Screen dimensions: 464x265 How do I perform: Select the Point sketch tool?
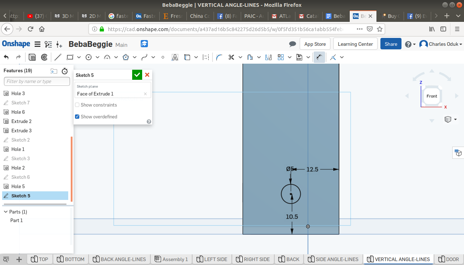point(163,57)
